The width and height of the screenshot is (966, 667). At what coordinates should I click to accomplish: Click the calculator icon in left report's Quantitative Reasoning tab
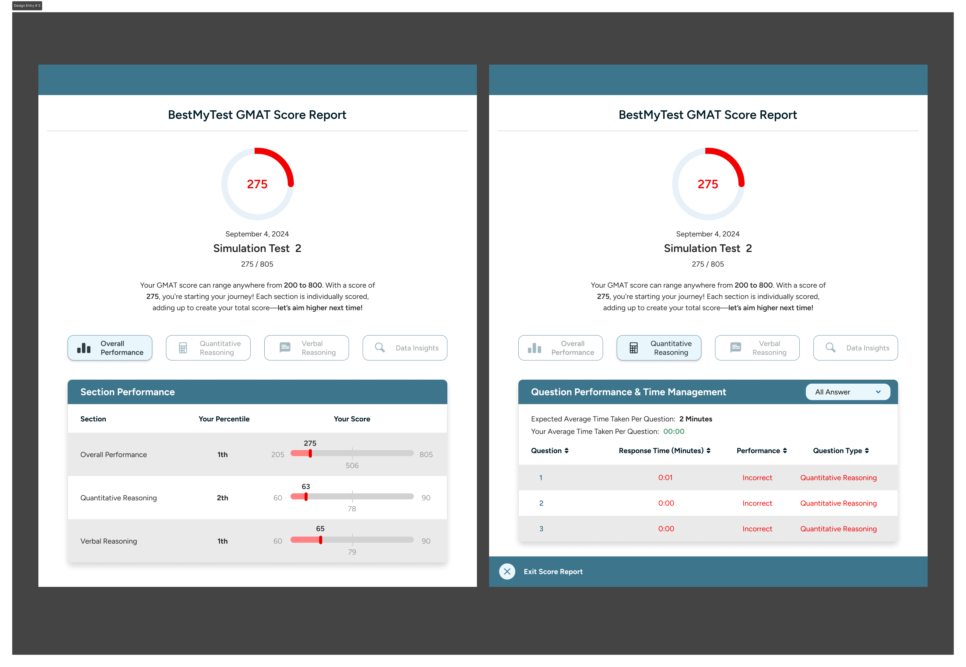pyautogui.click(x=183, y=348)
